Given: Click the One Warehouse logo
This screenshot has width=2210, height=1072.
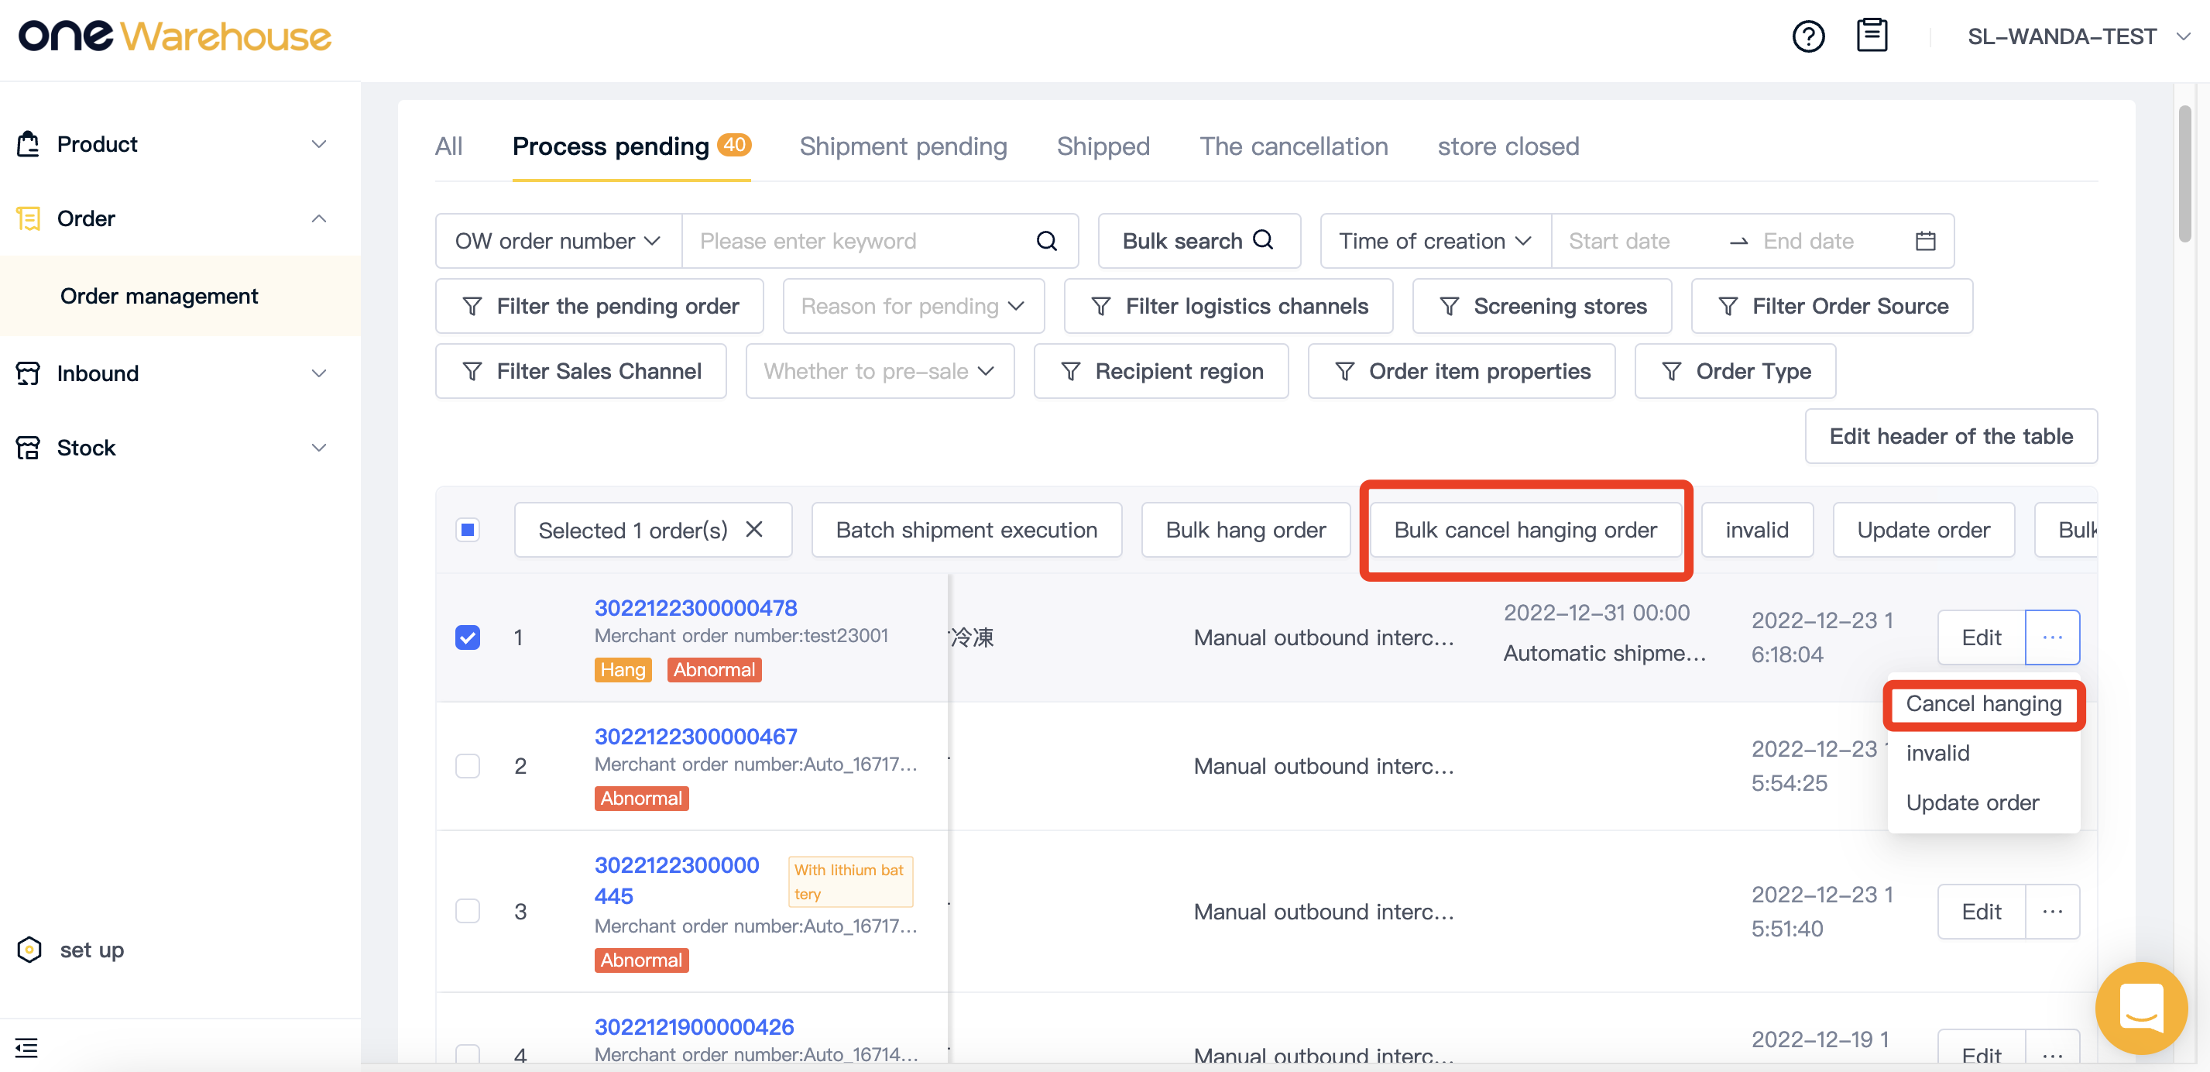Looking at the screenshot, I should pos(175,36).
